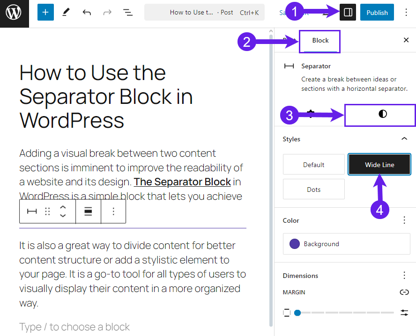Click the WordPress logo button
416x336 pixels.
coord(14,13)
